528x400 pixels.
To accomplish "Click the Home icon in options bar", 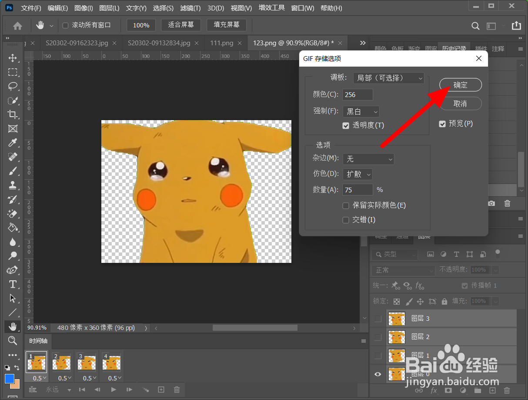I will point(17,26).
